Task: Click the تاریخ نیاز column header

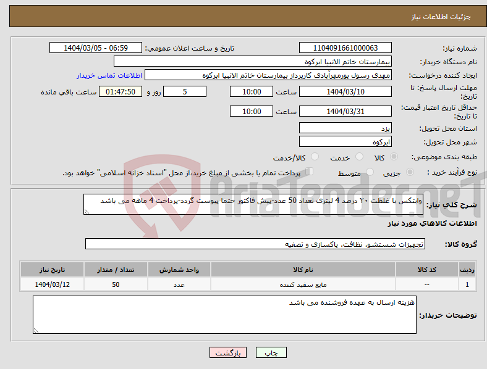Action: pos(52,270)
